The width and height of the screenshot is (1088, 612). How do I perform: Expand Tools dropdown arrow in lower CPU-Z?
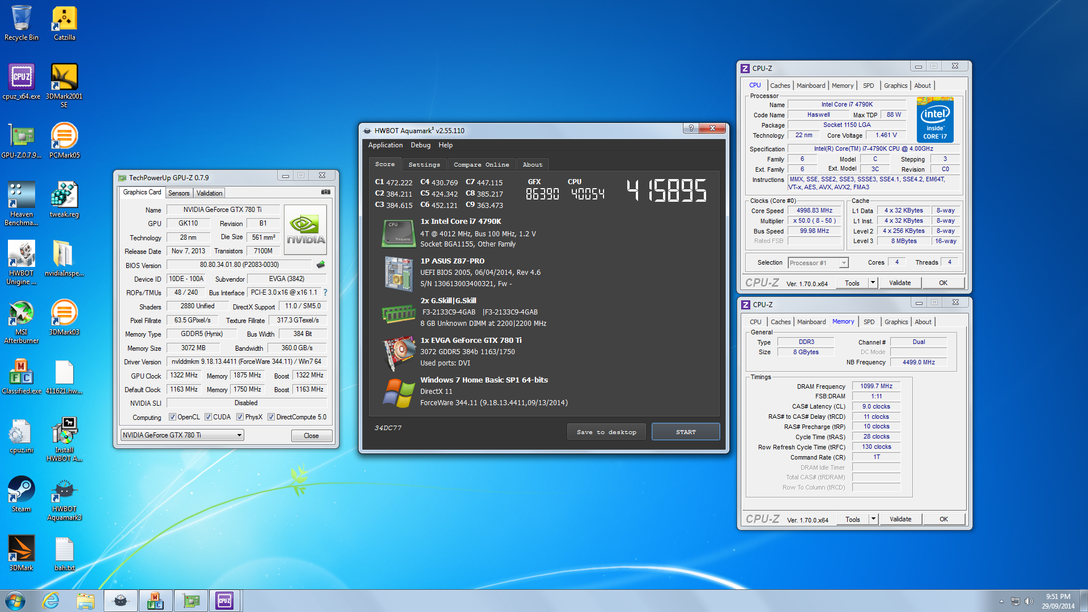(873, 519)
